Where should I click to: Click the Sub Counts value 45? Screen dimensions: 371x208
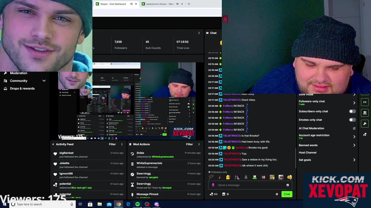tap(147, 42)
